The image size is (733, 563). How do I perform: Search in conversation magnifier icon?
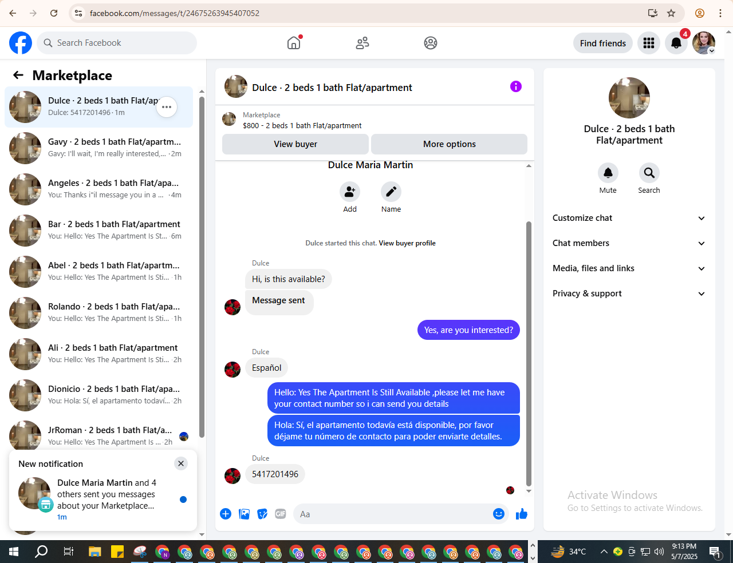[649, 173]
